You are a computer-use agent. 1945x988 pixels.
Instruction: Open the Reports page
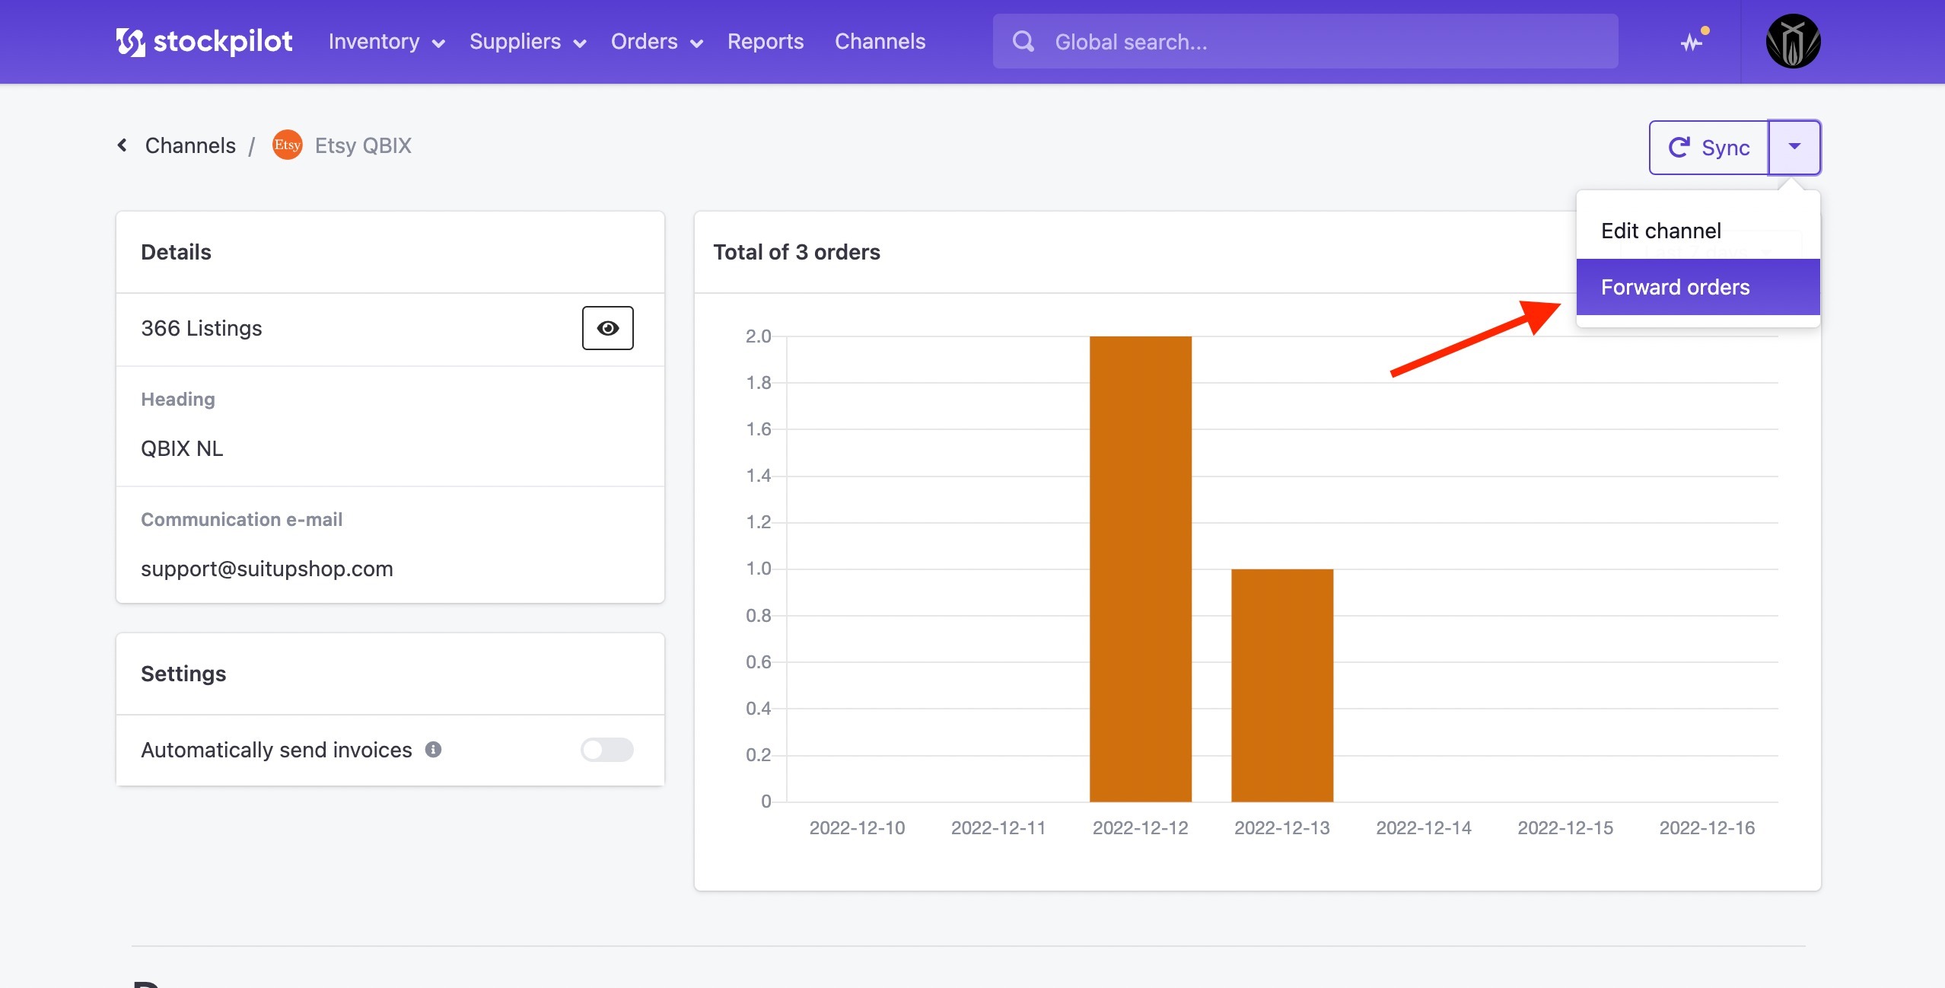pyautogui.click(x=766, y=42)
